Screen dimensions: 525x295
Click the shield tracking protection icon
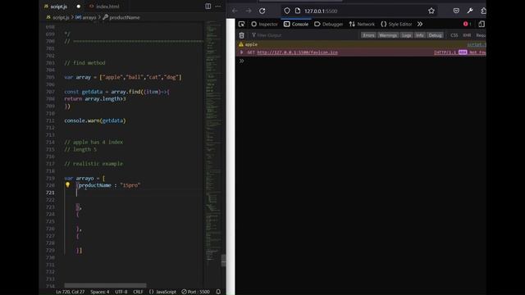(x=287, y=11)
